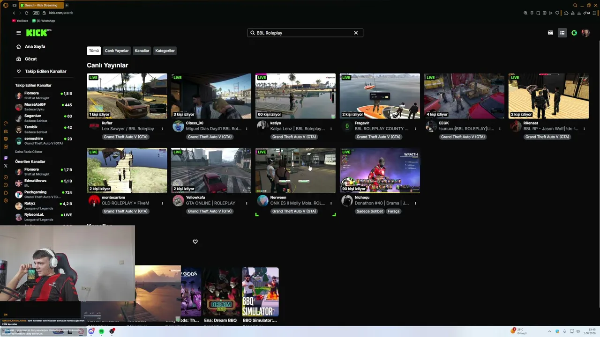600x337 pixels.
Task: Switch to the Kategoriler tab
Action: (x=165, y=51)
